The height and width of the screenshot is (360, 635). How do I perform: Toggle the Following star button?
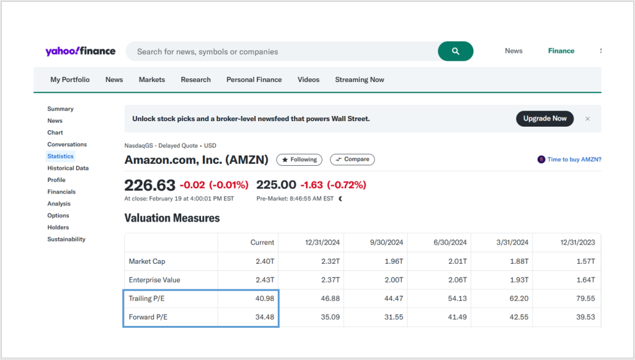pyautogui.click(x=300, y=160)
